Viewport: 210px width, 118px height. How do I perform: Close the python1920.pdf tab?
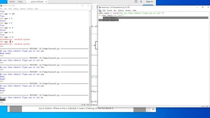[x=46, y=2]
